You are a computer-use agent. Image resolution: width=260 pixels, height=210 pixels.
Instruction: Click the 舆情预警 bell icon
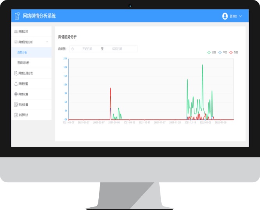pos(16,84)
